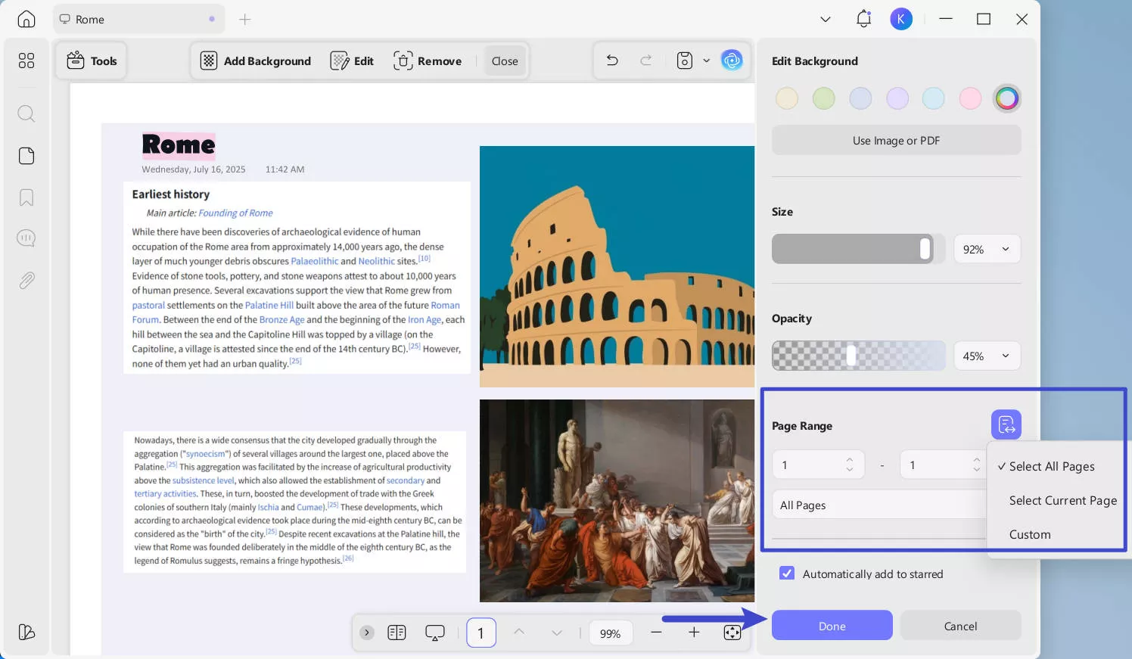Viewport: 1132px width, 659px height.
Task: Open the AI assistant icon
Action: [x=732, y=61]
